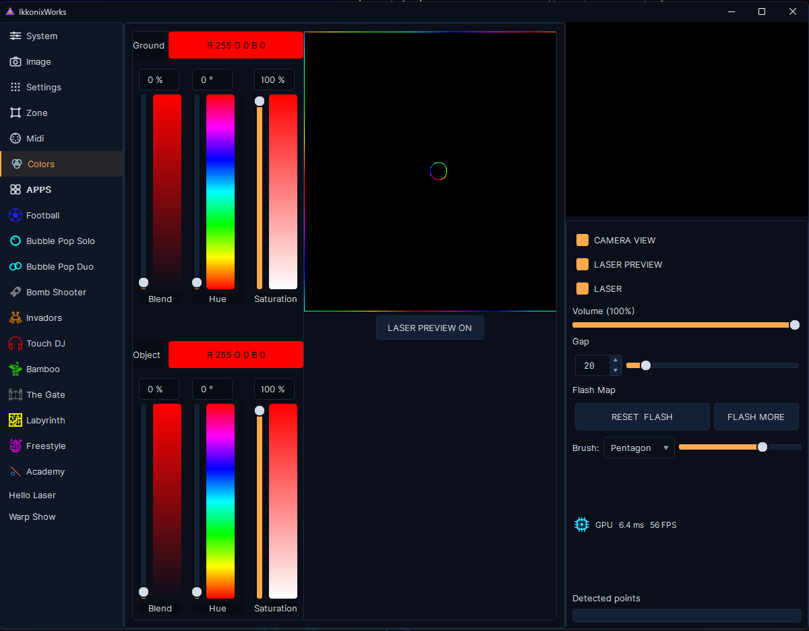Click the Academy icon
This screenshot has width=809, height=631.
pos(16,471)
